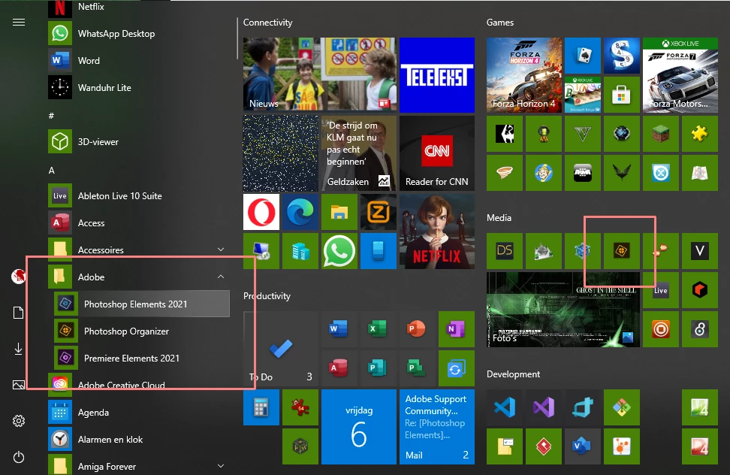Open the Skyrim dragon logo tile
Image resolution: width=730 pixels, height=475 pixels.
[x=505, y=134]
